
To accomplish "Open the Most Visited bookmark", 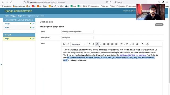I will [x=6, y=6].
